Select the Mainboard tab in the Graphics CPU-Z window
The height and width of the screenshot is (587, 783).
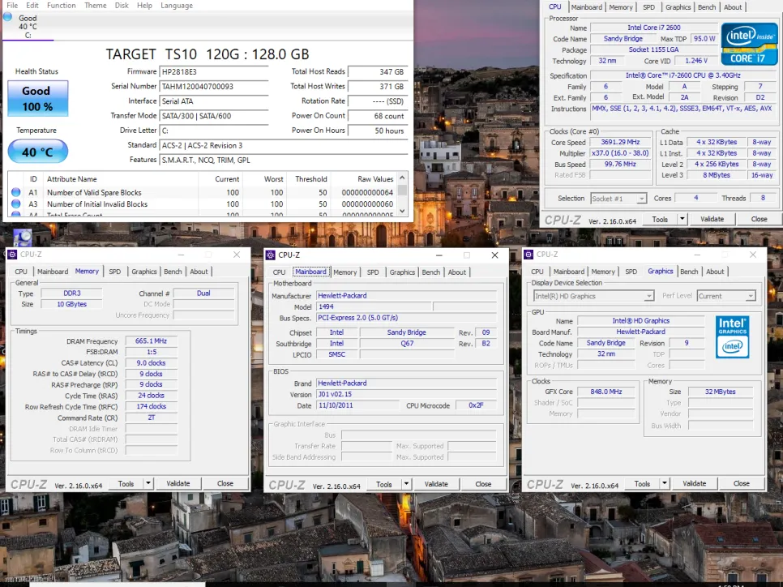click(x=569, y=272)
